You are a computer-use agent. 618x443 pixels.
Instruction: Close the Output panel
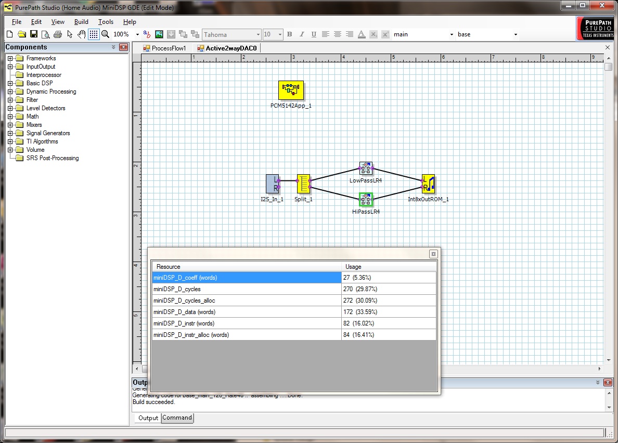coord(608,382)
